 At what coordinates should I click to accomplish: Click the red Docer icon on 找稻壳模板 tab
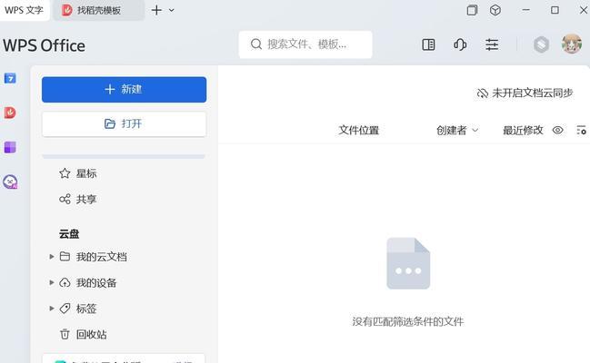(x=67, y=10)
